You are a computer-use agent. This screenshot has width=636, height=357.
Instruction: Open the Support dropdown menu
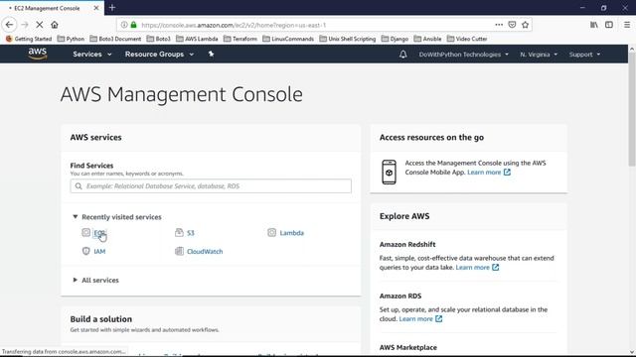(584, 55)
